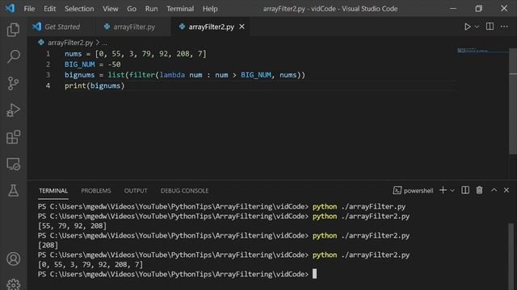This screenshot has height=290, width=517.
Task: Click line number 1 in the gutter
Action: click(48, 54)
